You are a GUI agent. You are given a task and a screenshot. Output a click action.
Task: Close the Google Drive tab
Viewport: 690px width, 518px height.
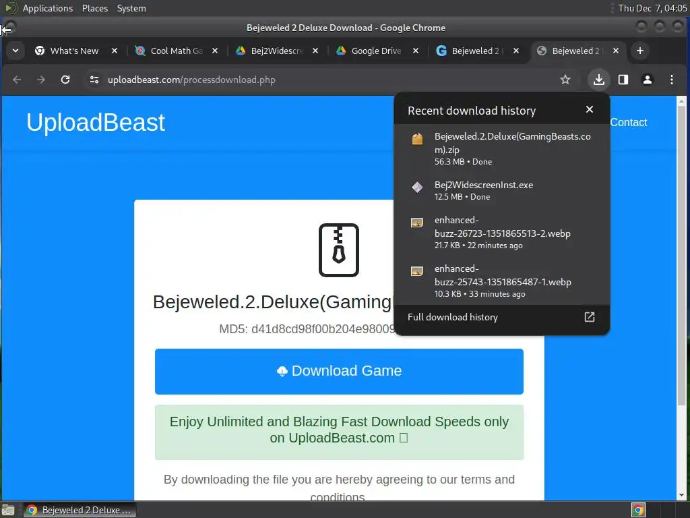415,51
